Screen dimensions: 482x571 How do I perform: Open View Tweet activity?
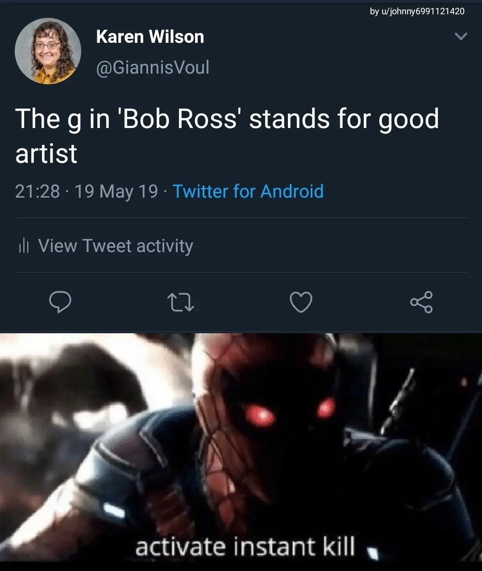pyautogui.click(x=116, y=246)
